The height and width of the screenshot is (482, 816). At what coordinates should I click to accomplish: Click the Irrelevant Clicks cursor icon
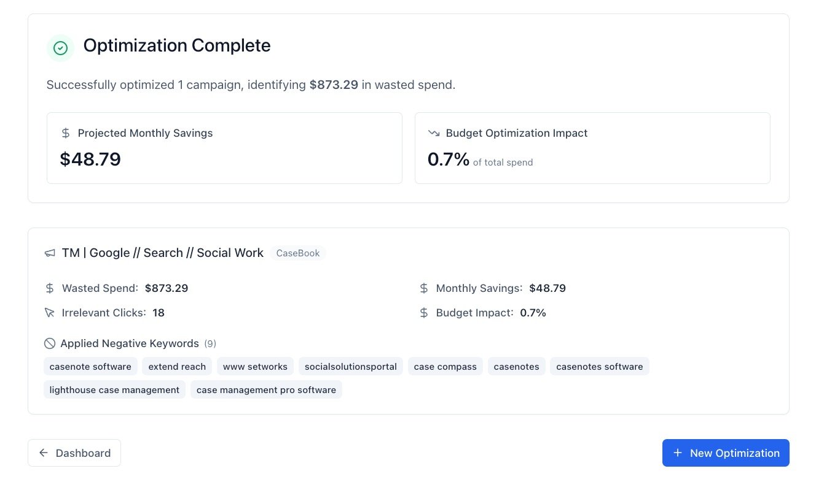[50, 313]
